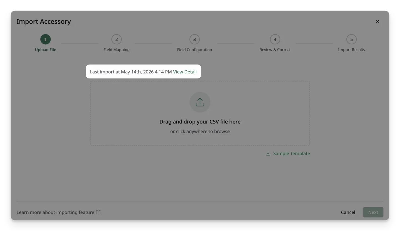Close the Import Accessory dialog
The height and width of the screenshot is (231, 400).
click(x=377, y=21)
